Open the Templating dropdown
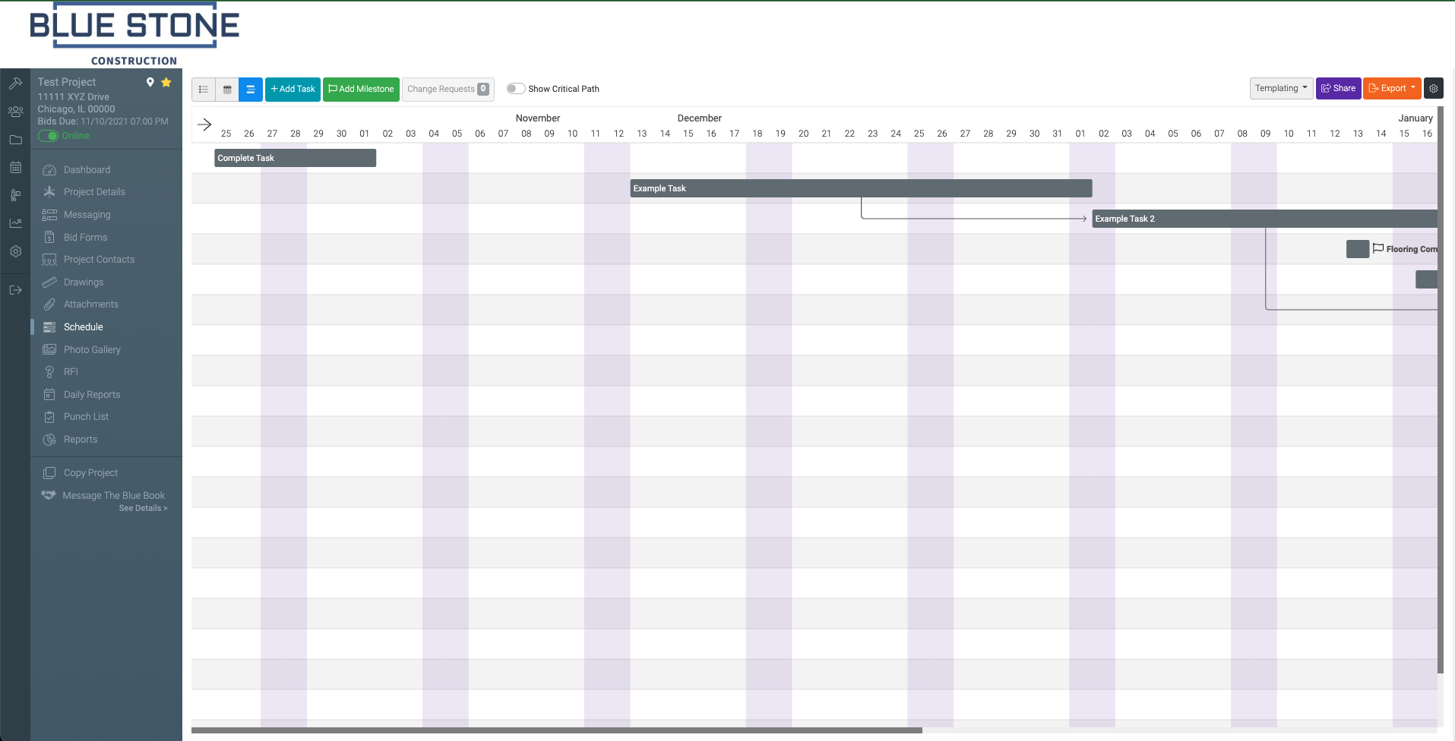The width and height of the screenshot is (1455, 741). (x=1281, y=88)
